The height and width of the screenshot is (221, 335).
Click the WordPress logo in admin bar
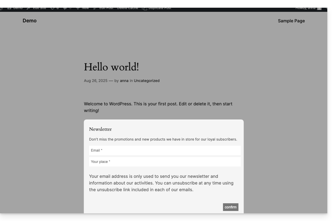point(1,8)
